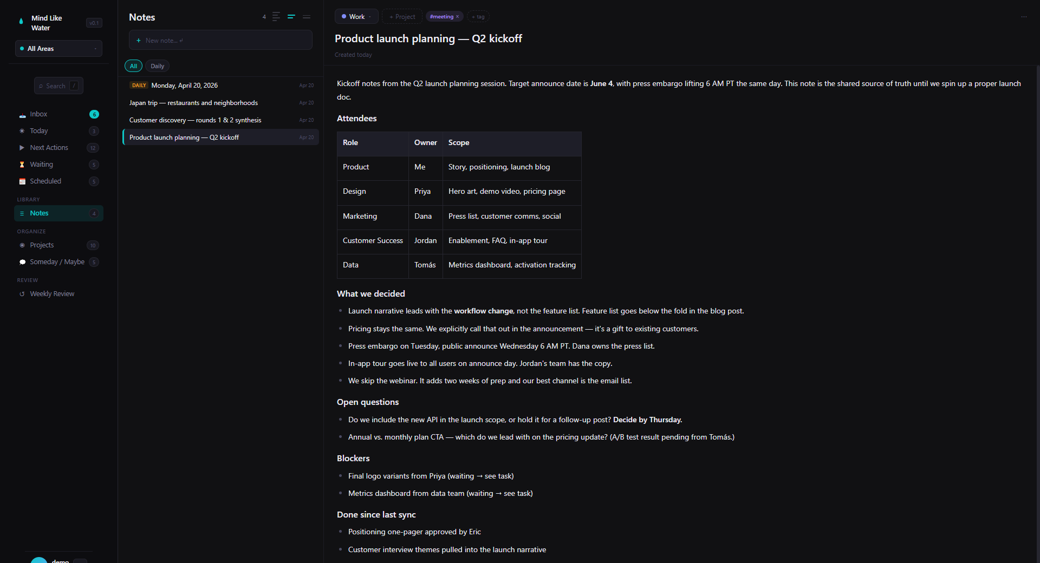Image resolution: width=1040 pixels, height=563 pixels.
Task: Click the Someday / Maybe bubble icon
Action: [x=22, y=262]
